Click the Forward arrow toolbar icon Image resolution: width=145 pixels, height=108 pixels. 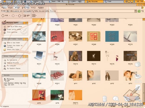pyautogui.click(x=13, y=16)
